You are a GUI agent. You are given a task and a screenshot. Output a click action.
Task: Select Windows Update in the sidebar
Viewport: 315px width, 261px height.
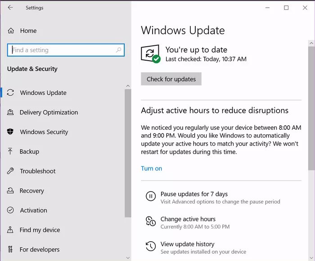[43, 93]
